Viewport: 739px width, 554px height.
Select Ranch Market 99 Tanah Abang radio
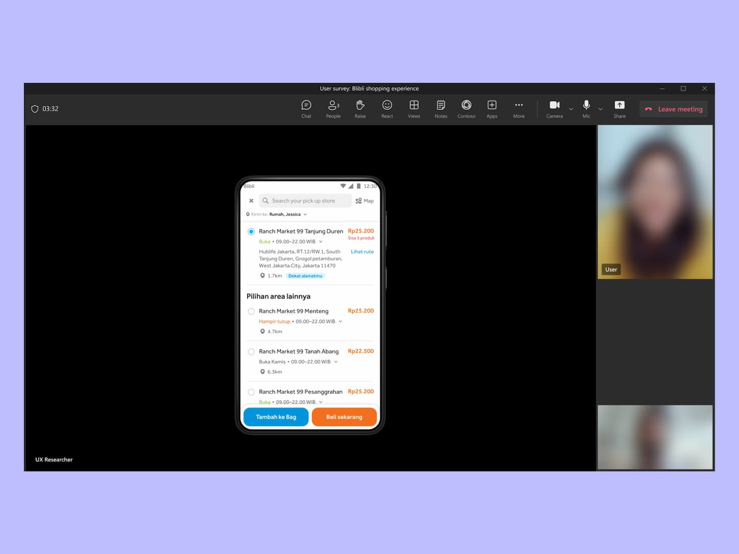(251, 352)
